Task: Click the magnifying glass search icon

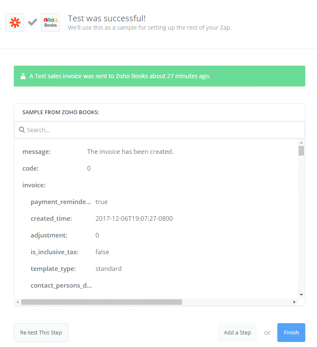Action: point(22,130)
